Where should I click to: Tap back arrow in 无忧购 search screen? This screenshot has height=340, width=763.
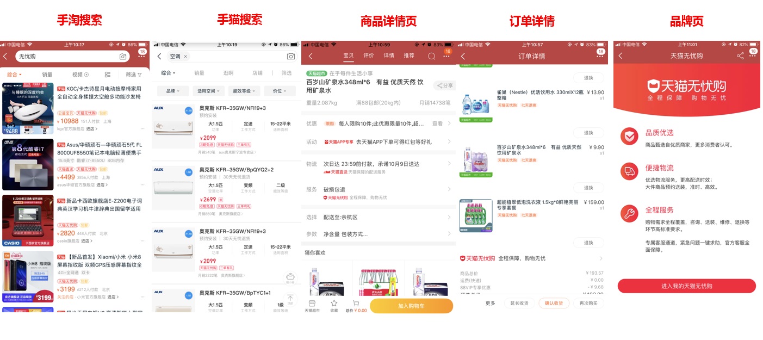click(x=5, y=57)
